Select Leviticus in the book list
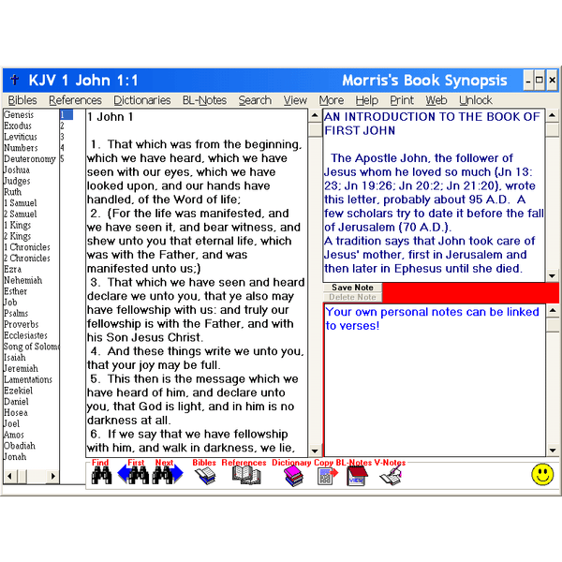Viewport: 562px width, 562px height. pyautogui.click(x=21, y=137)
